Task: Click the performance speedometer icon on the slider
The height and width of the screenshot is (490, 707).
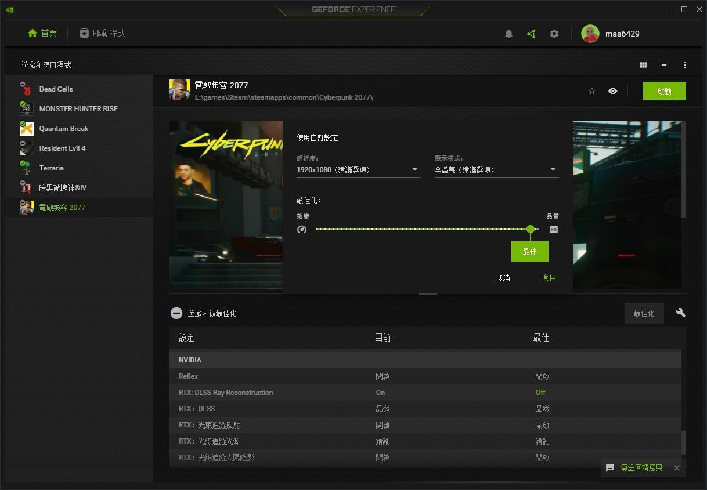Action: [302, 229]
